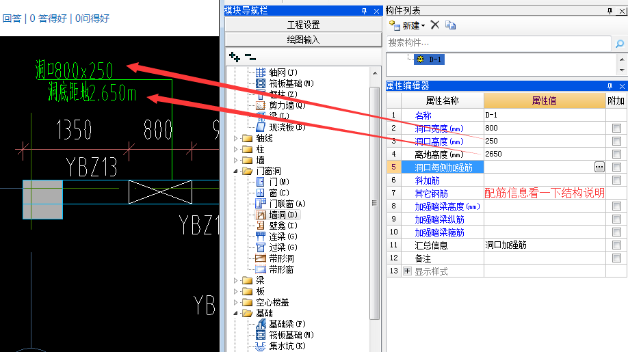Click the 搜索构件 search field
This screenshot has width=628, height=352.
point(499,43)
